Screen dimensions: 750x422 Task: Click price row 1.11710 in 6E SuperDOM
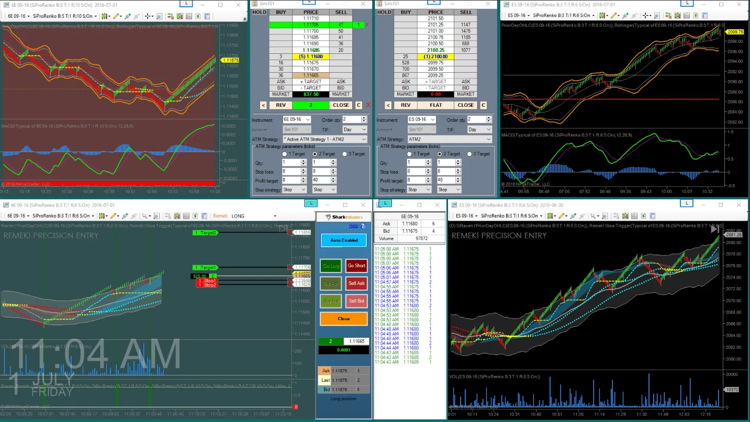click(x=311, y=18)
